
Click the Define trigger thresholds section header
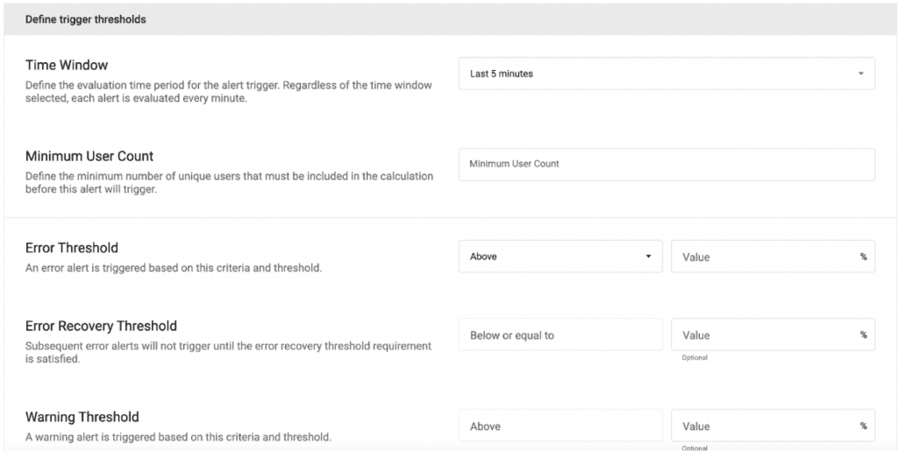point(85,19)
